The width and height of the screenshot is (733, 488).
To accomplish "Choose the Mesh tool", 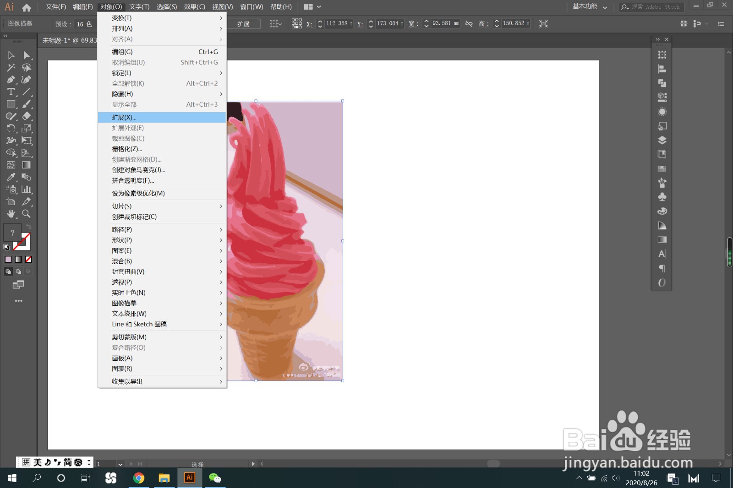I will click(x=11, y=165).
